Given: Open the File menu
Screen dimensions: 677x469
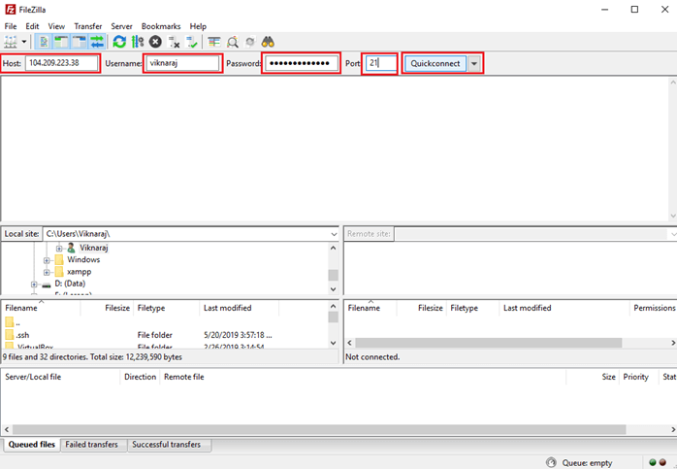Looking at the screenshot, I should (x=11, y=26).
